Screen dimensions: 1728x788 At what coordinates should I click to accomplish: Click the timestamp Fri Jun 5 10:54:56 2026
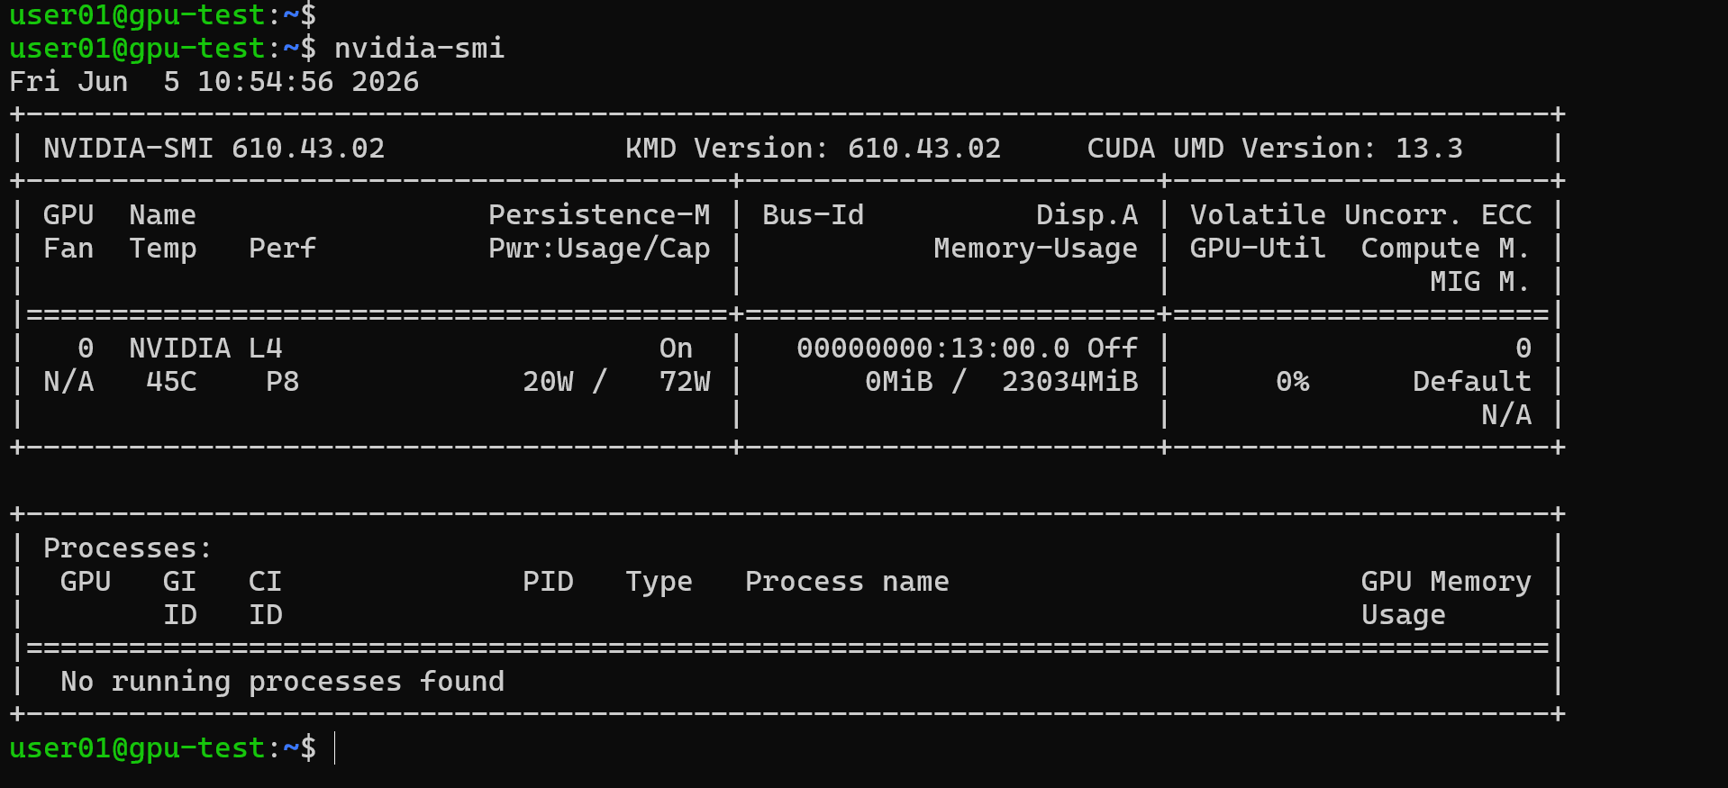pyautogui.click(x=214, y=82)
